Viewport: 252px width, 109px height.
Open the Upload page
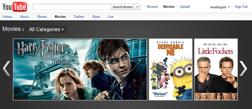click(185, 7)
